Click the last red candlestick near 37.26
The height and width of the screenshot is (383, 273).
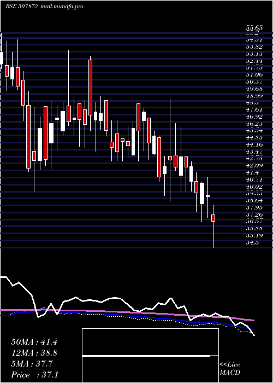coord(213,218)
